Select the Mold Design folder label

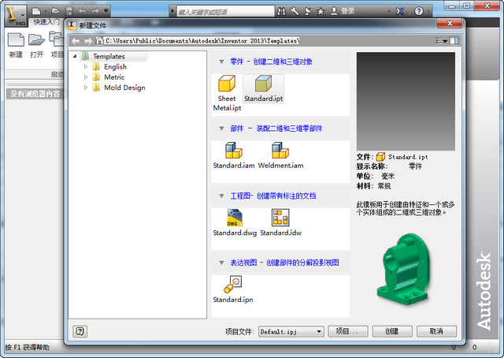(x=124, y=88)
